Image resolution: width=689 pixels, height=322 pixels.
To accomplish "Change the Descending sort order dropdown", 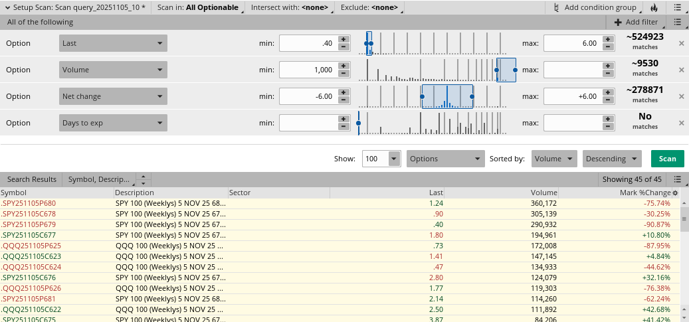I will tap(611, 159).
